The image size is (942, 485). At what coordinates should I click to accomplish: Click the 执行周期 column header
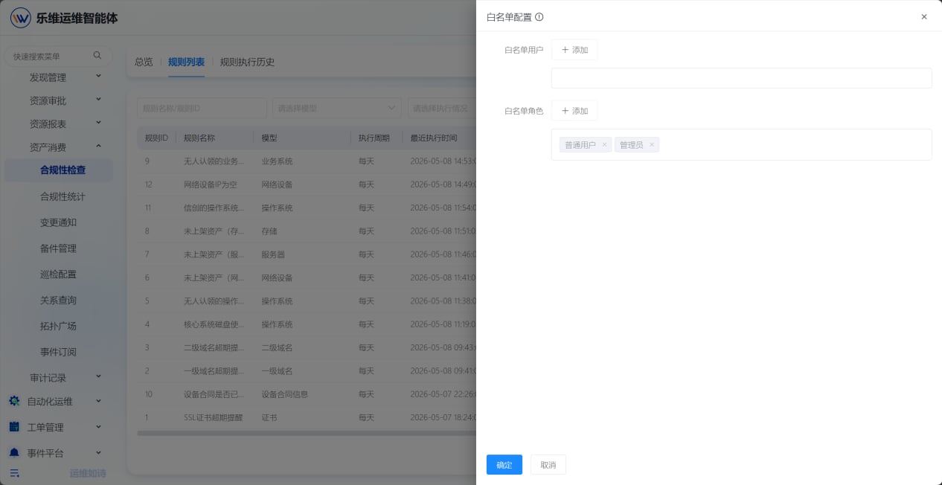click(x=374, y=138)
